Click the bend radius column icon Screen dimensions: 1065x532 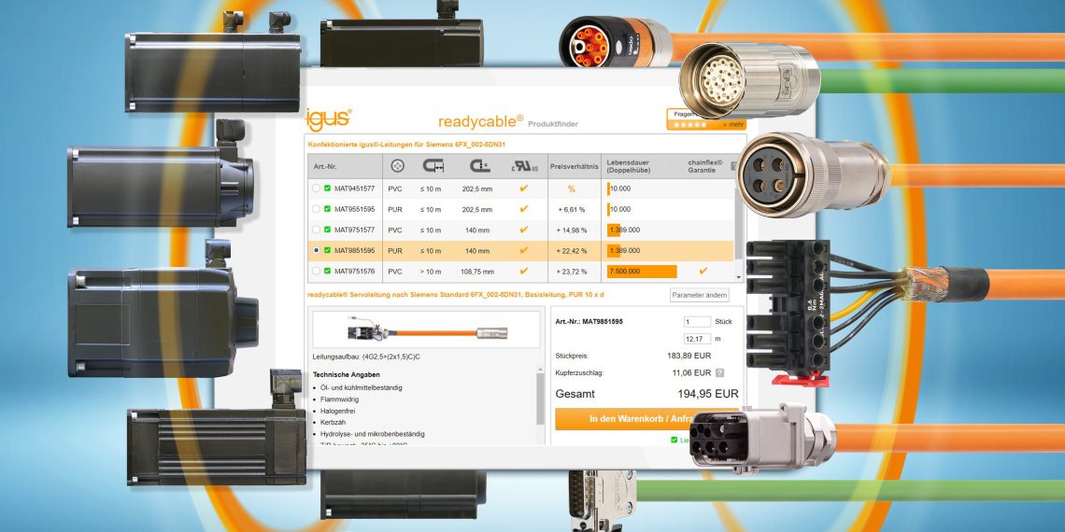click(479, 165)
